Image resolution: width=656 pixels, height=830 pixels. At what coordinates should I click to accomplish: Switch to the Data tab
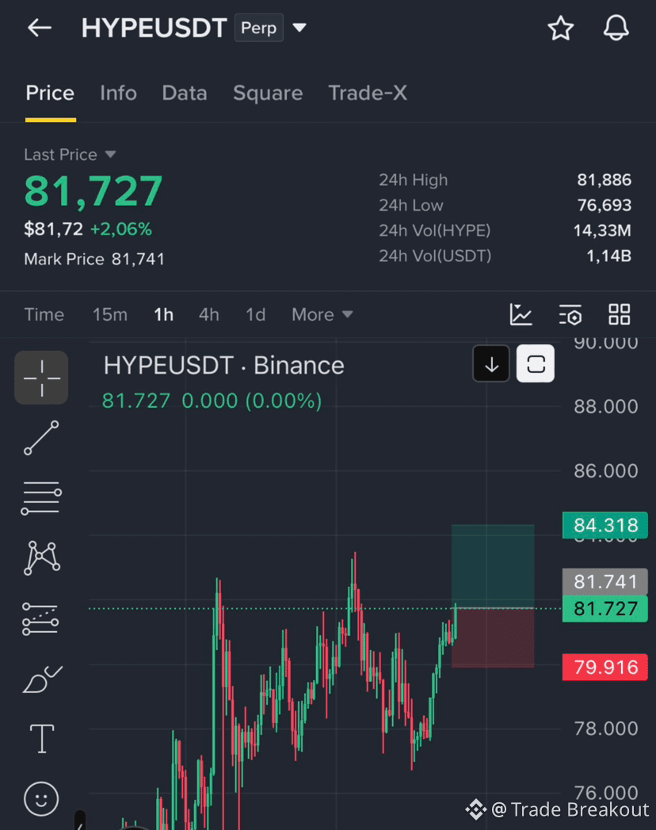pos(185,93)
